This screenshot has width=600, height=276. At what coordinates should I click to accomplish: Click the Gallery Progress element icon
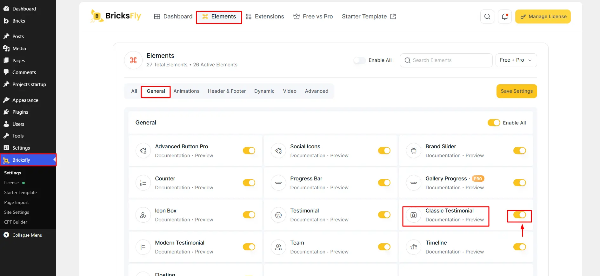click(x=414, y=183)
